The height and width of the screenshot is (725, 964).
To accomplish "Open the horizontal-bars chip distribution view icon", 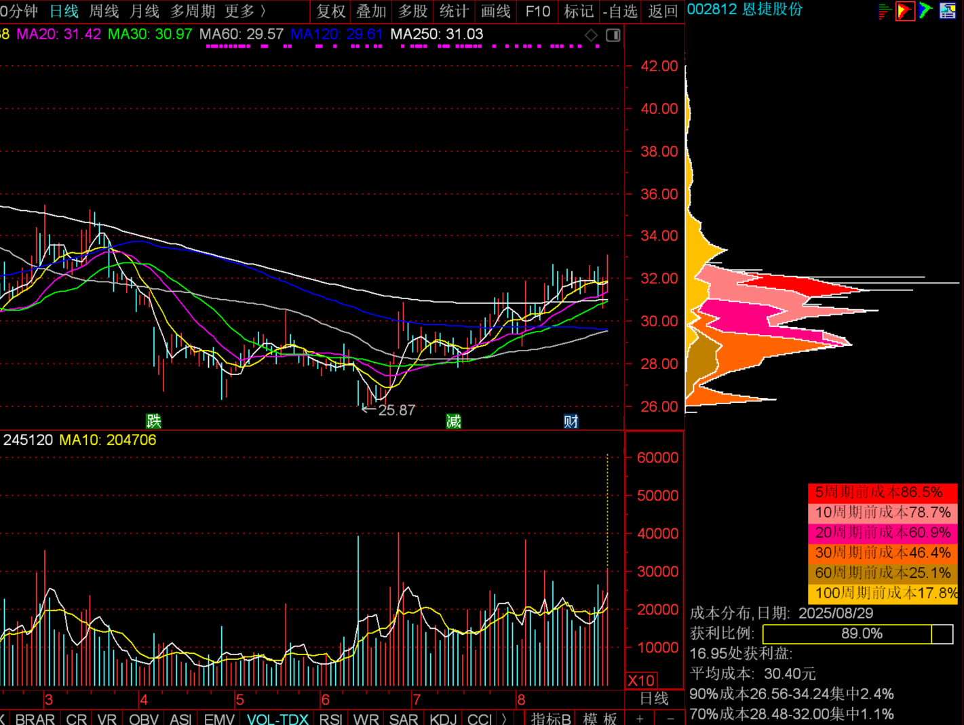I will click(884, 11).
